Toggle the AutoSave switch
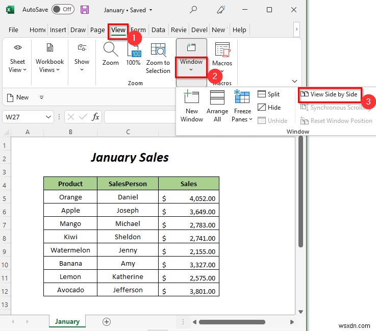 tap(63, 10)
